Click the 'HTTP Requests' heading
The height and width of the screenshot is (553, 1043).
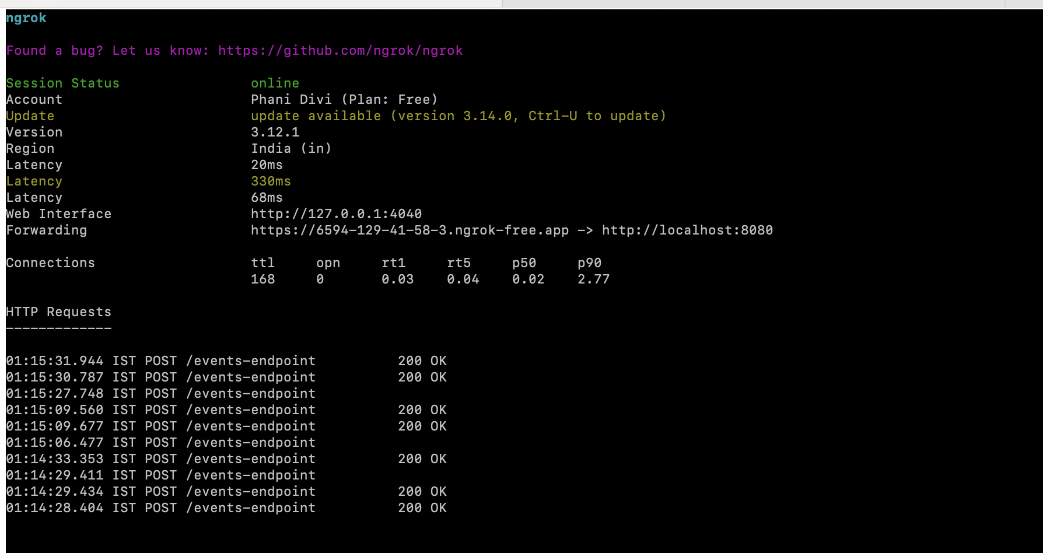(58, 312)
